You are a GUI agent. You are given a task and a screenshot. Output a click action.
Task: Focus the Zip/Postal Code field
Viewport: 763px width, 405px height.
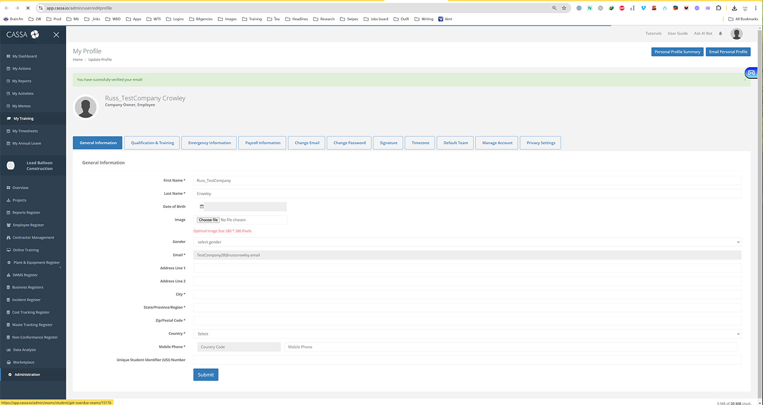coord(467,321)
